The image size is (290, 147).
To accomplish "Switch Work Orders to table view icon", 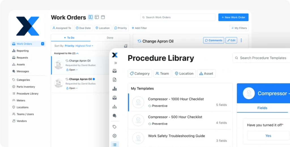I will pos(97,17).
